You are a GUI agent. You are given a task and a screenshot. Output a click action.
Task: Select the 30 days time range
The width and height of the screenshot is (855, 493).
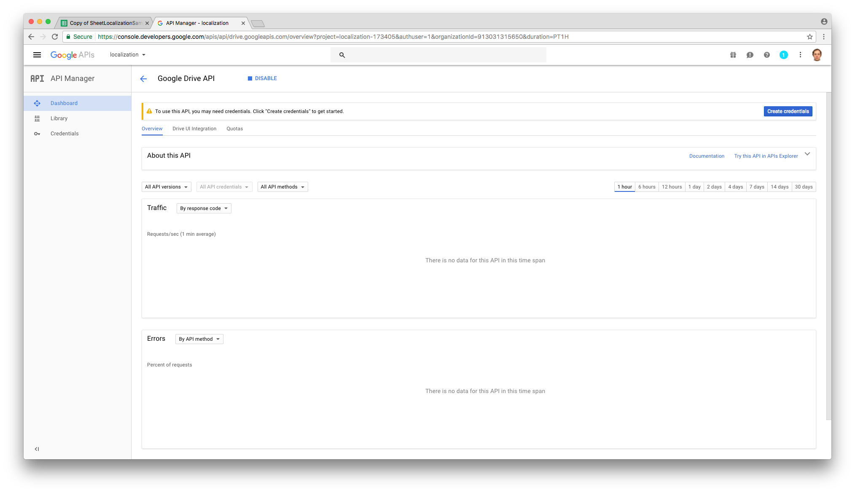804,187
